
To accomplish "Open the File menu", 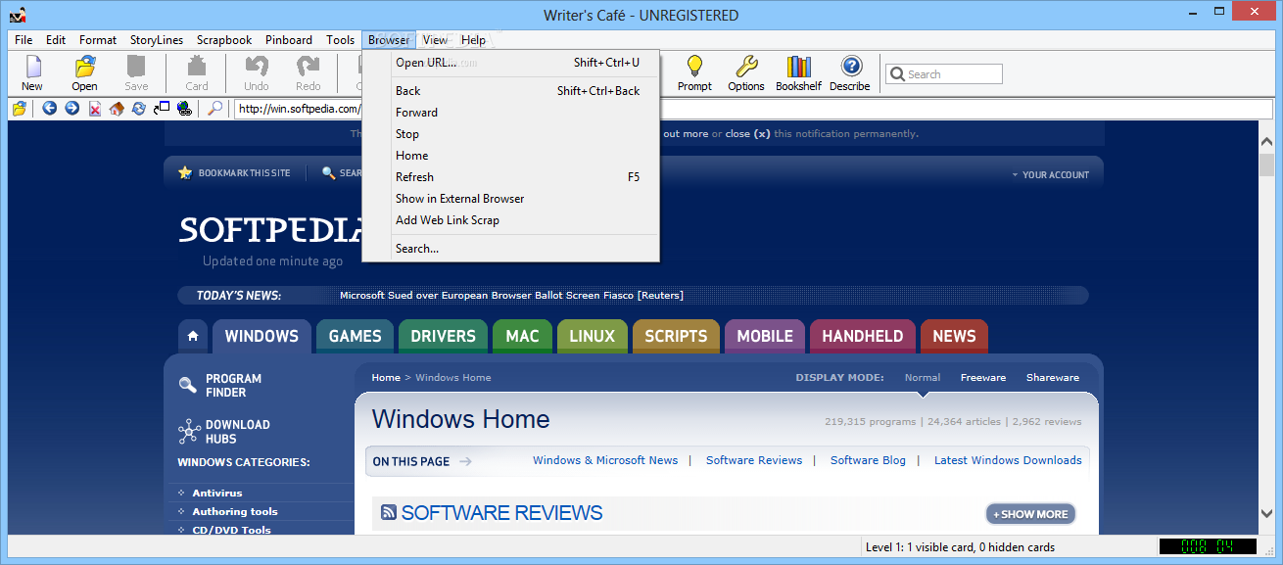I will [24, 40].
